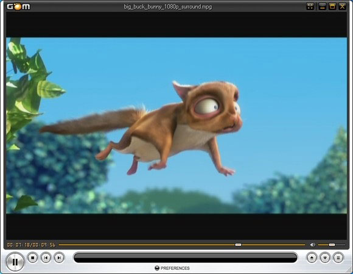Click the seek bar playback handle

point(238,245)
